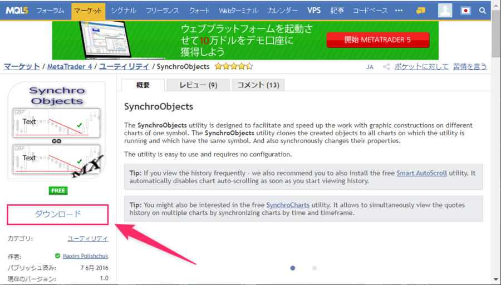Go to ユーティリティ breadcrumb link

[x=124, y=66]
